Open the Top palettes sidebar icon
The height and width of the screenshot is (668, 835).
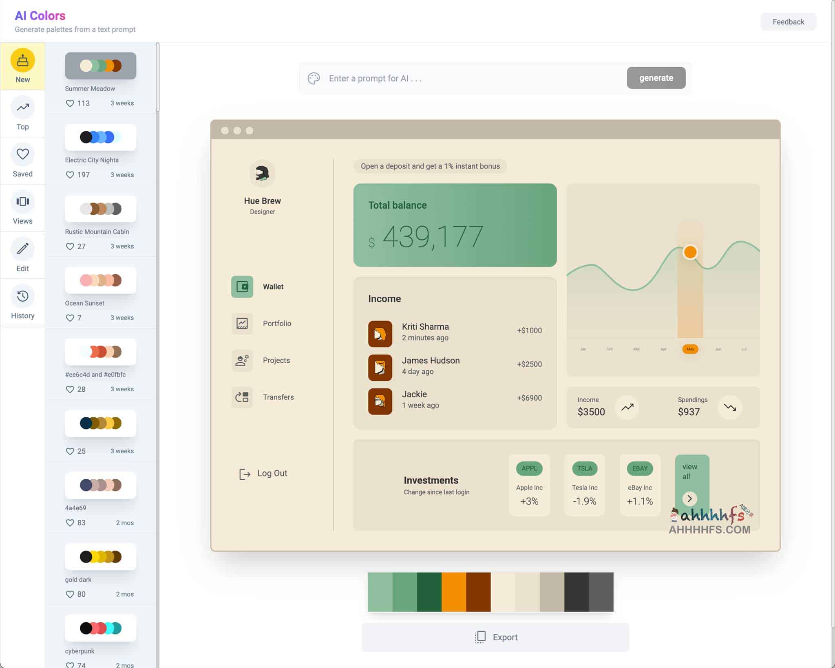22,108
